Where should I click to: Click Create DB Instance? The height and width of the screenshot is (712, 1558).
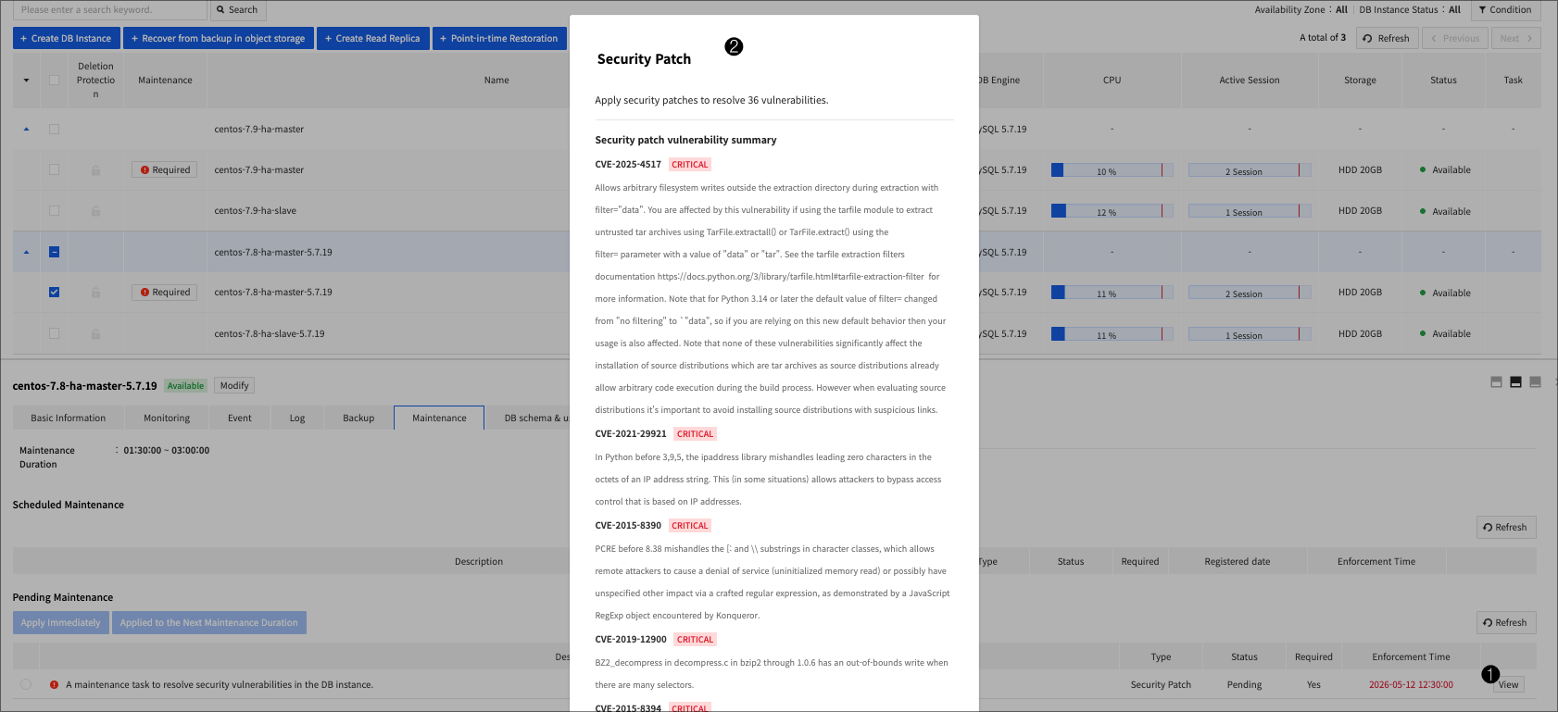pos(66,39)
